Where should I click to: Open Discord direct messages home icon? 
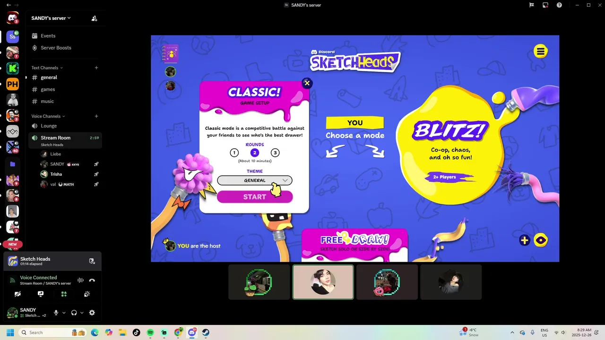(12, 18)
